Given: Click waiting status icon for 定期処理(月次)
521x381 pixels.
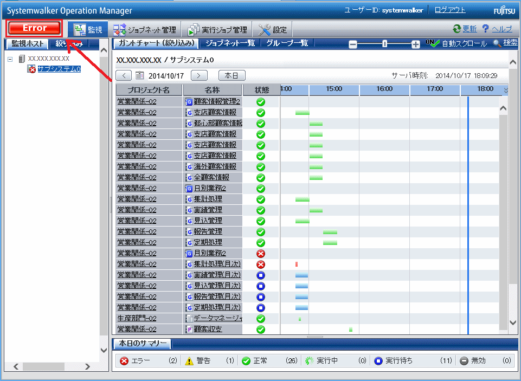Looking at the screenshot, I should [261, 308].
